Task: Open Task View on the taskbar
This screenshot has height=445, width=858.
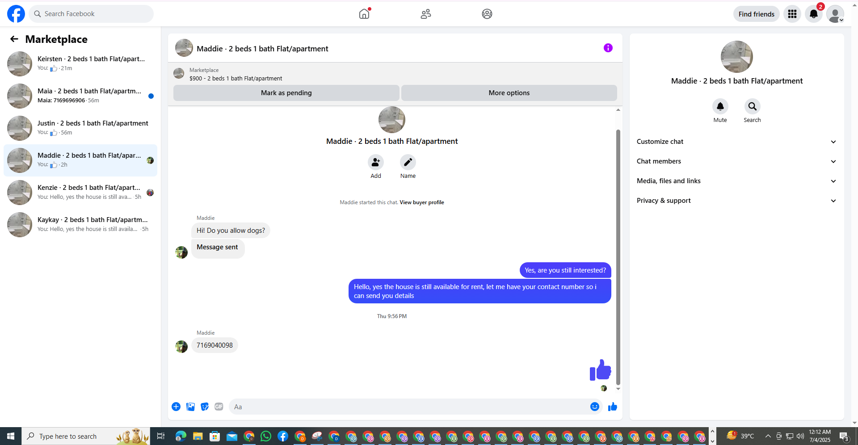Action: coord(161,436)
